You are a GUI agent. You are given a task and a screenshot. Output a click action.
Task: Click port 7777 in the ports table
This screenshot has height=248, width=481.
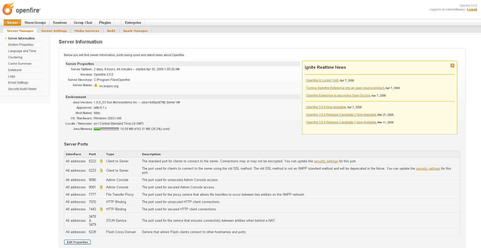click(x=92, y=194)
